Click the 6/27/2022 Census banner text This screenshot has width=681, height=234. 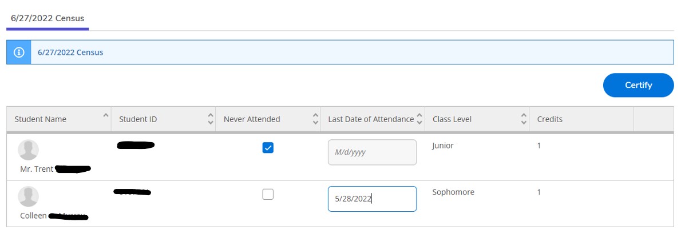[70, 53]
